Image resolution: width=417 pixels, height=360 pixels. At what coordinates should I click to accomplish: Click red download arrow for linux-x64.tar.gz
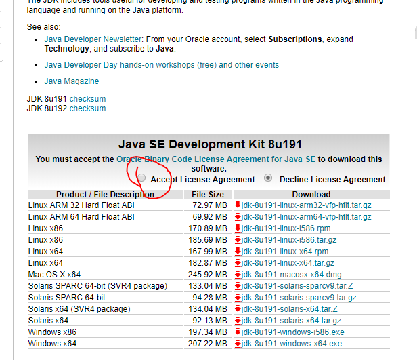click(x=238, y=263)
